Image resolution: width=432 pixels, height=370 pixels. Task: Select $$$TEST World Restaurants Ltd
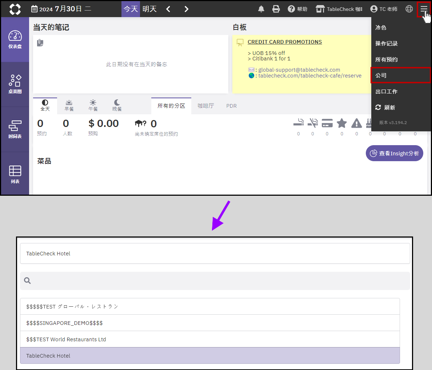coord(210,339)
